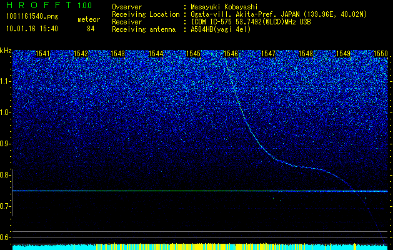393x250 pixels.
Task: Click the word meteor above the count
Action: click(89, 19)
